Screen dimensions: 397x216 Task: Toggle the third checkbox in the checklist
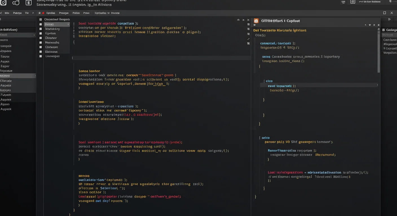(41, 33)
